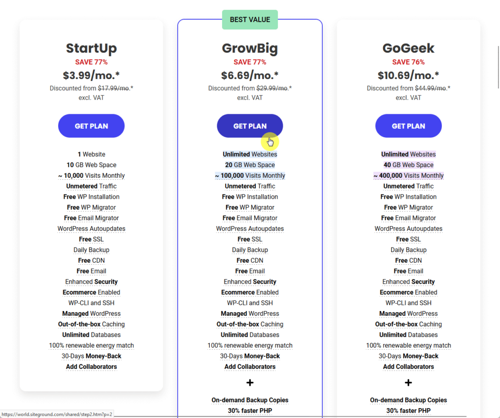500x418 pixels.
Task: Click the plus icon in GrowBig column
Action: tap(250, 383)
